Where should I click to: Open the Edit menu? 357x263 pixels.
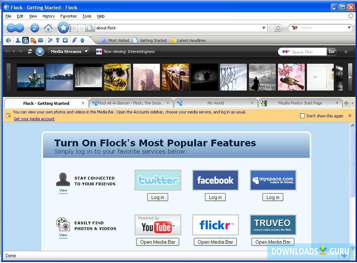20,16
